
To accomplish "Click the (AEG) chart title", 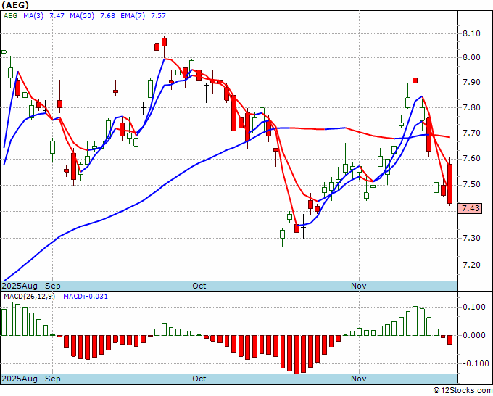I will (x=15, y=5).
